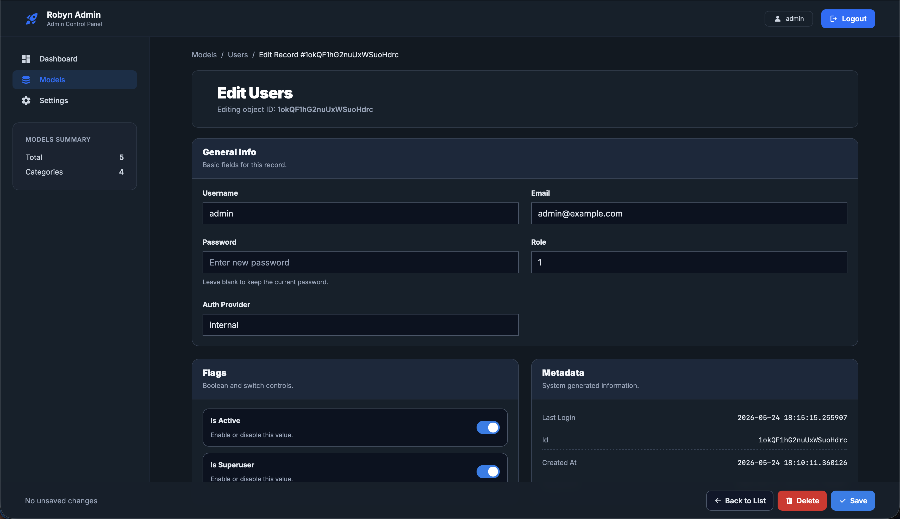Click the Robyn Admin title text

74,15
